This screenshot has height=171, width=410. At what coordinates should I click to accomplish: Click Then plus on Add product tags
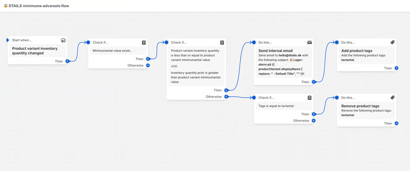[x=396, y=68]
